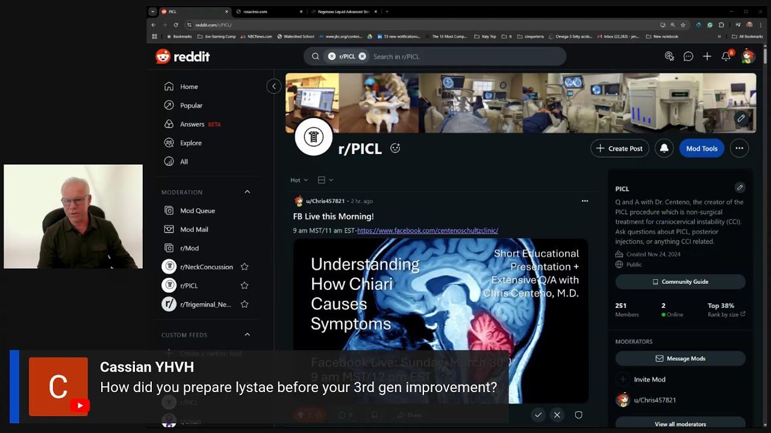Open the Hot sort dropdown
Screen dimensions: 771x433
click(x=299, y=180)
